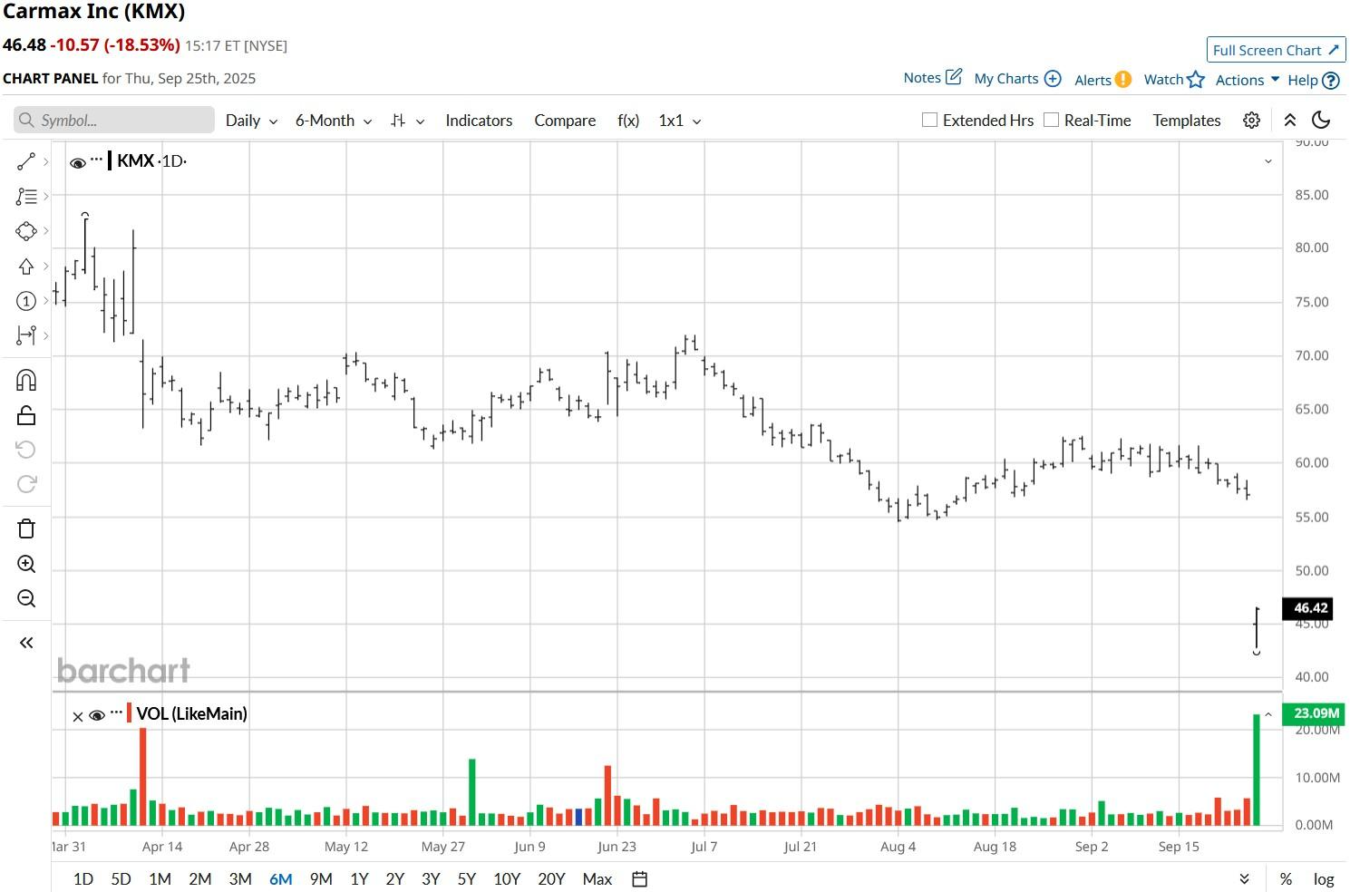Click the 46.42 current price label
This screenshot has height=892, width=1350.
coord(1307,608)
